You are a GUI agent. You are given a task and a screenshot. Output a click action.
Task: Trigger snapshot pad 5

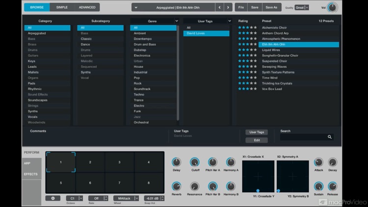[x=61, y=182]
